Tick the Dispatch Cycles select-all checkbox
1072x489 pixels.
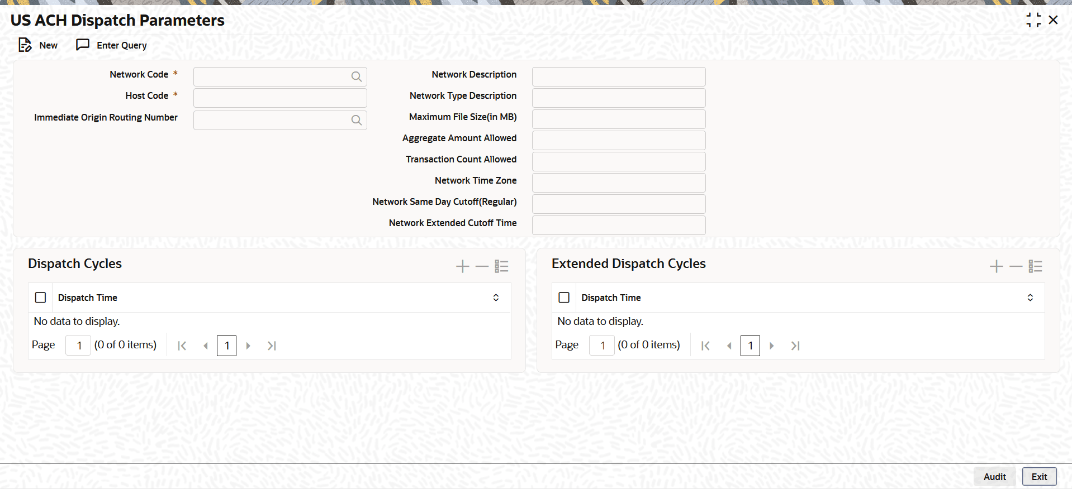[41, 298]
